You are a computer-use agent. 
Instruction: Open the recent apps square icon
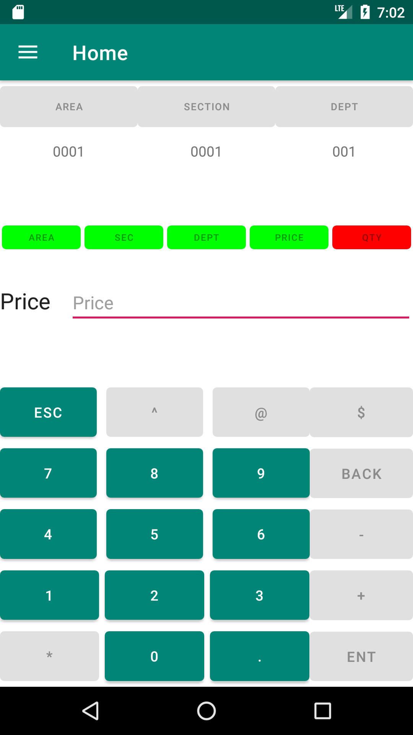coord(322,711)
